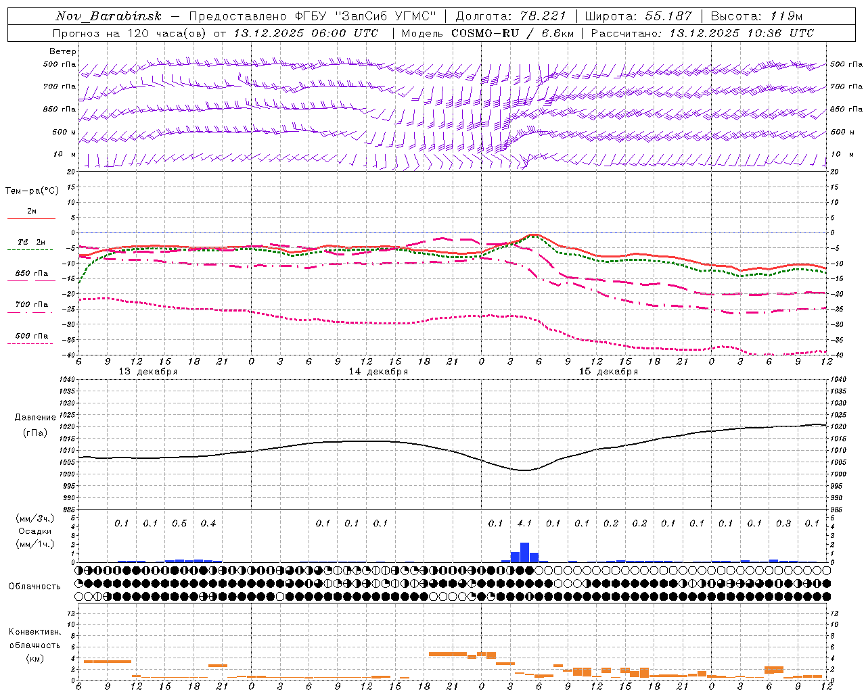Click the tallest blue precipitation bar
Viewport: 866px width, 692px height.
(524, 552)
